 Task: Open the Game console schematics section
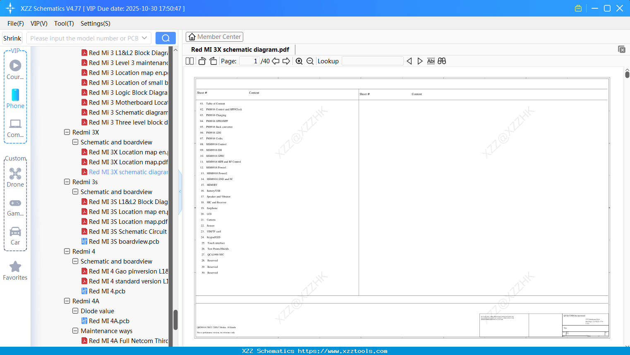pos(15,203)
